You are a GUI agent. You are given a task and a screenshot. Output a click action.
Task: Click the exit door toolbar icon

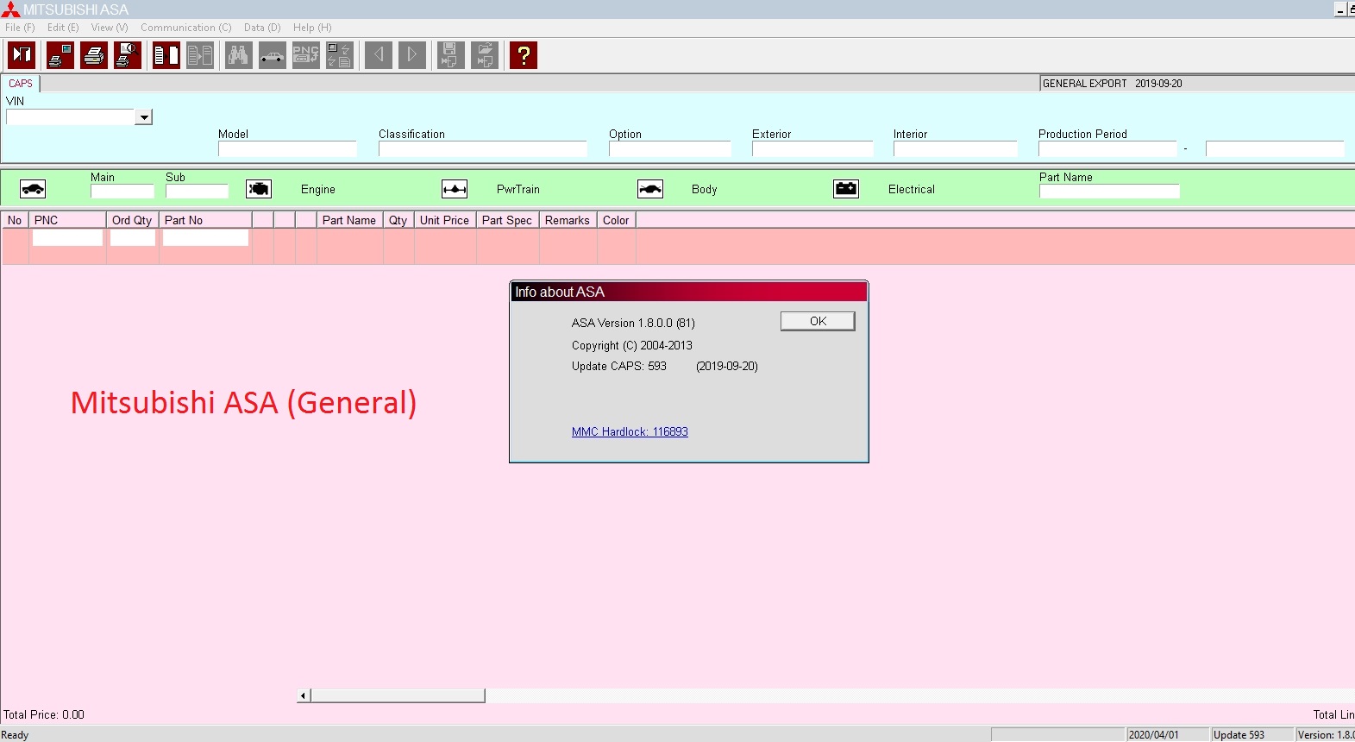[x=22, y=55]
